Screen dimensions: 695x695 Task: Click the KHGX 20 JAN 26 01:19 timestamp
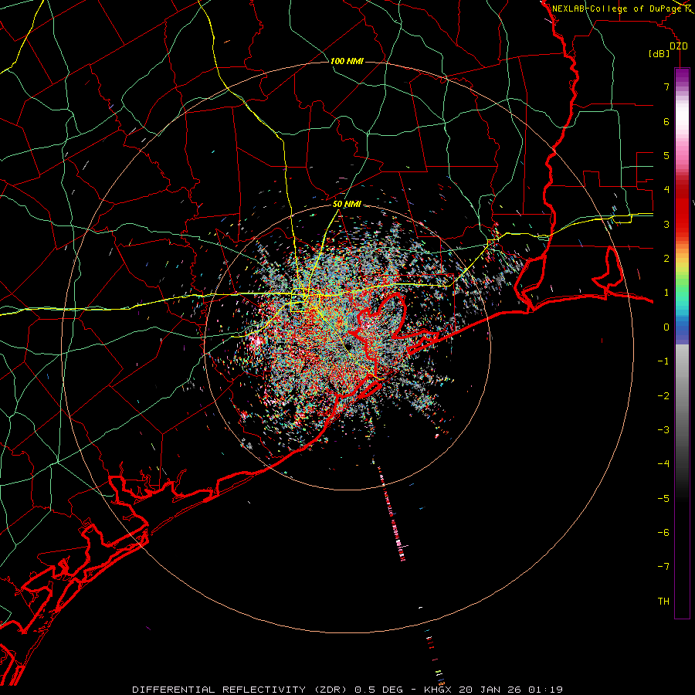pyautogui.click(x=493, y=690)
